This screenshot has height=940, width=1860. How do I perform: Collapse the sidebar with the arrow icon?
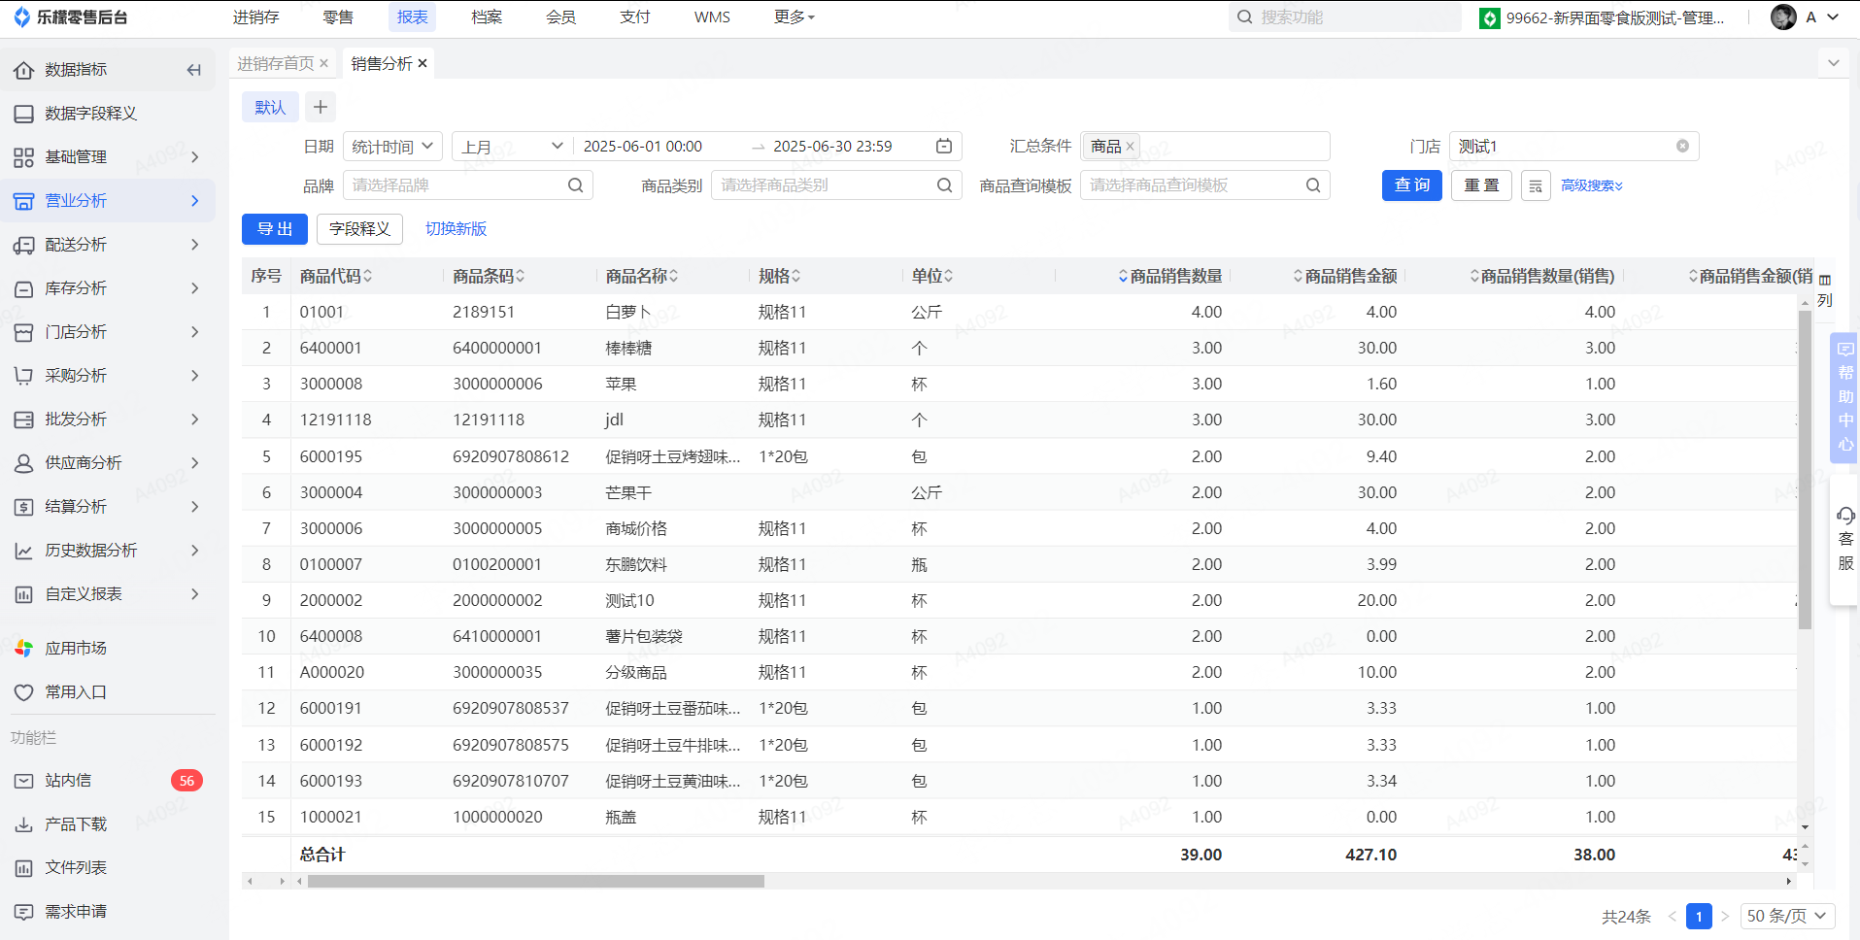point(194,70)
